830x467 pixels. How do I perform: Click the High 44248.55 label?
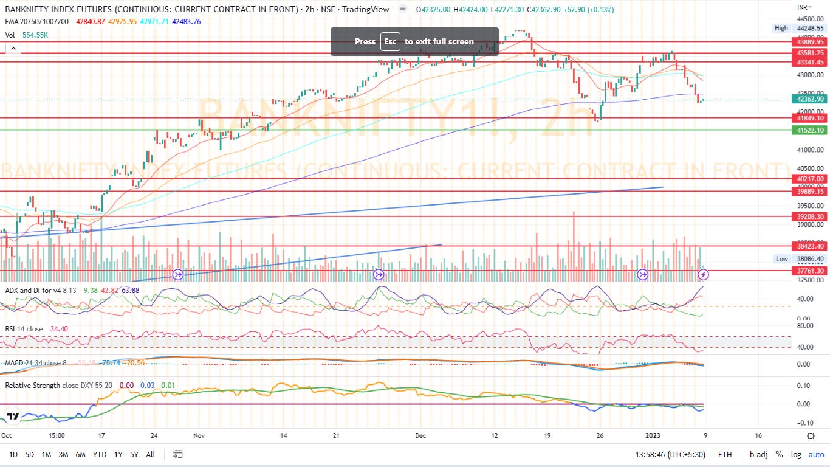tap(800, 28)
